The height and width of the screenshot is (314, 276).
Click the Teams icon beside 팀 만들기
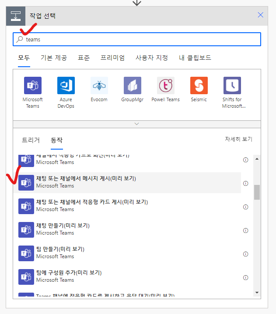[x=26, y=253]
